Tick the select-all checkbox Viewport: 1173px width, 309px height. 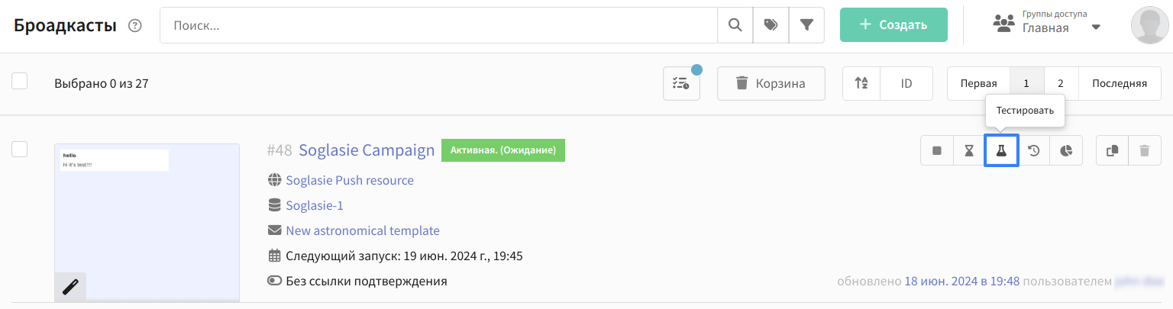coord(20,81)
